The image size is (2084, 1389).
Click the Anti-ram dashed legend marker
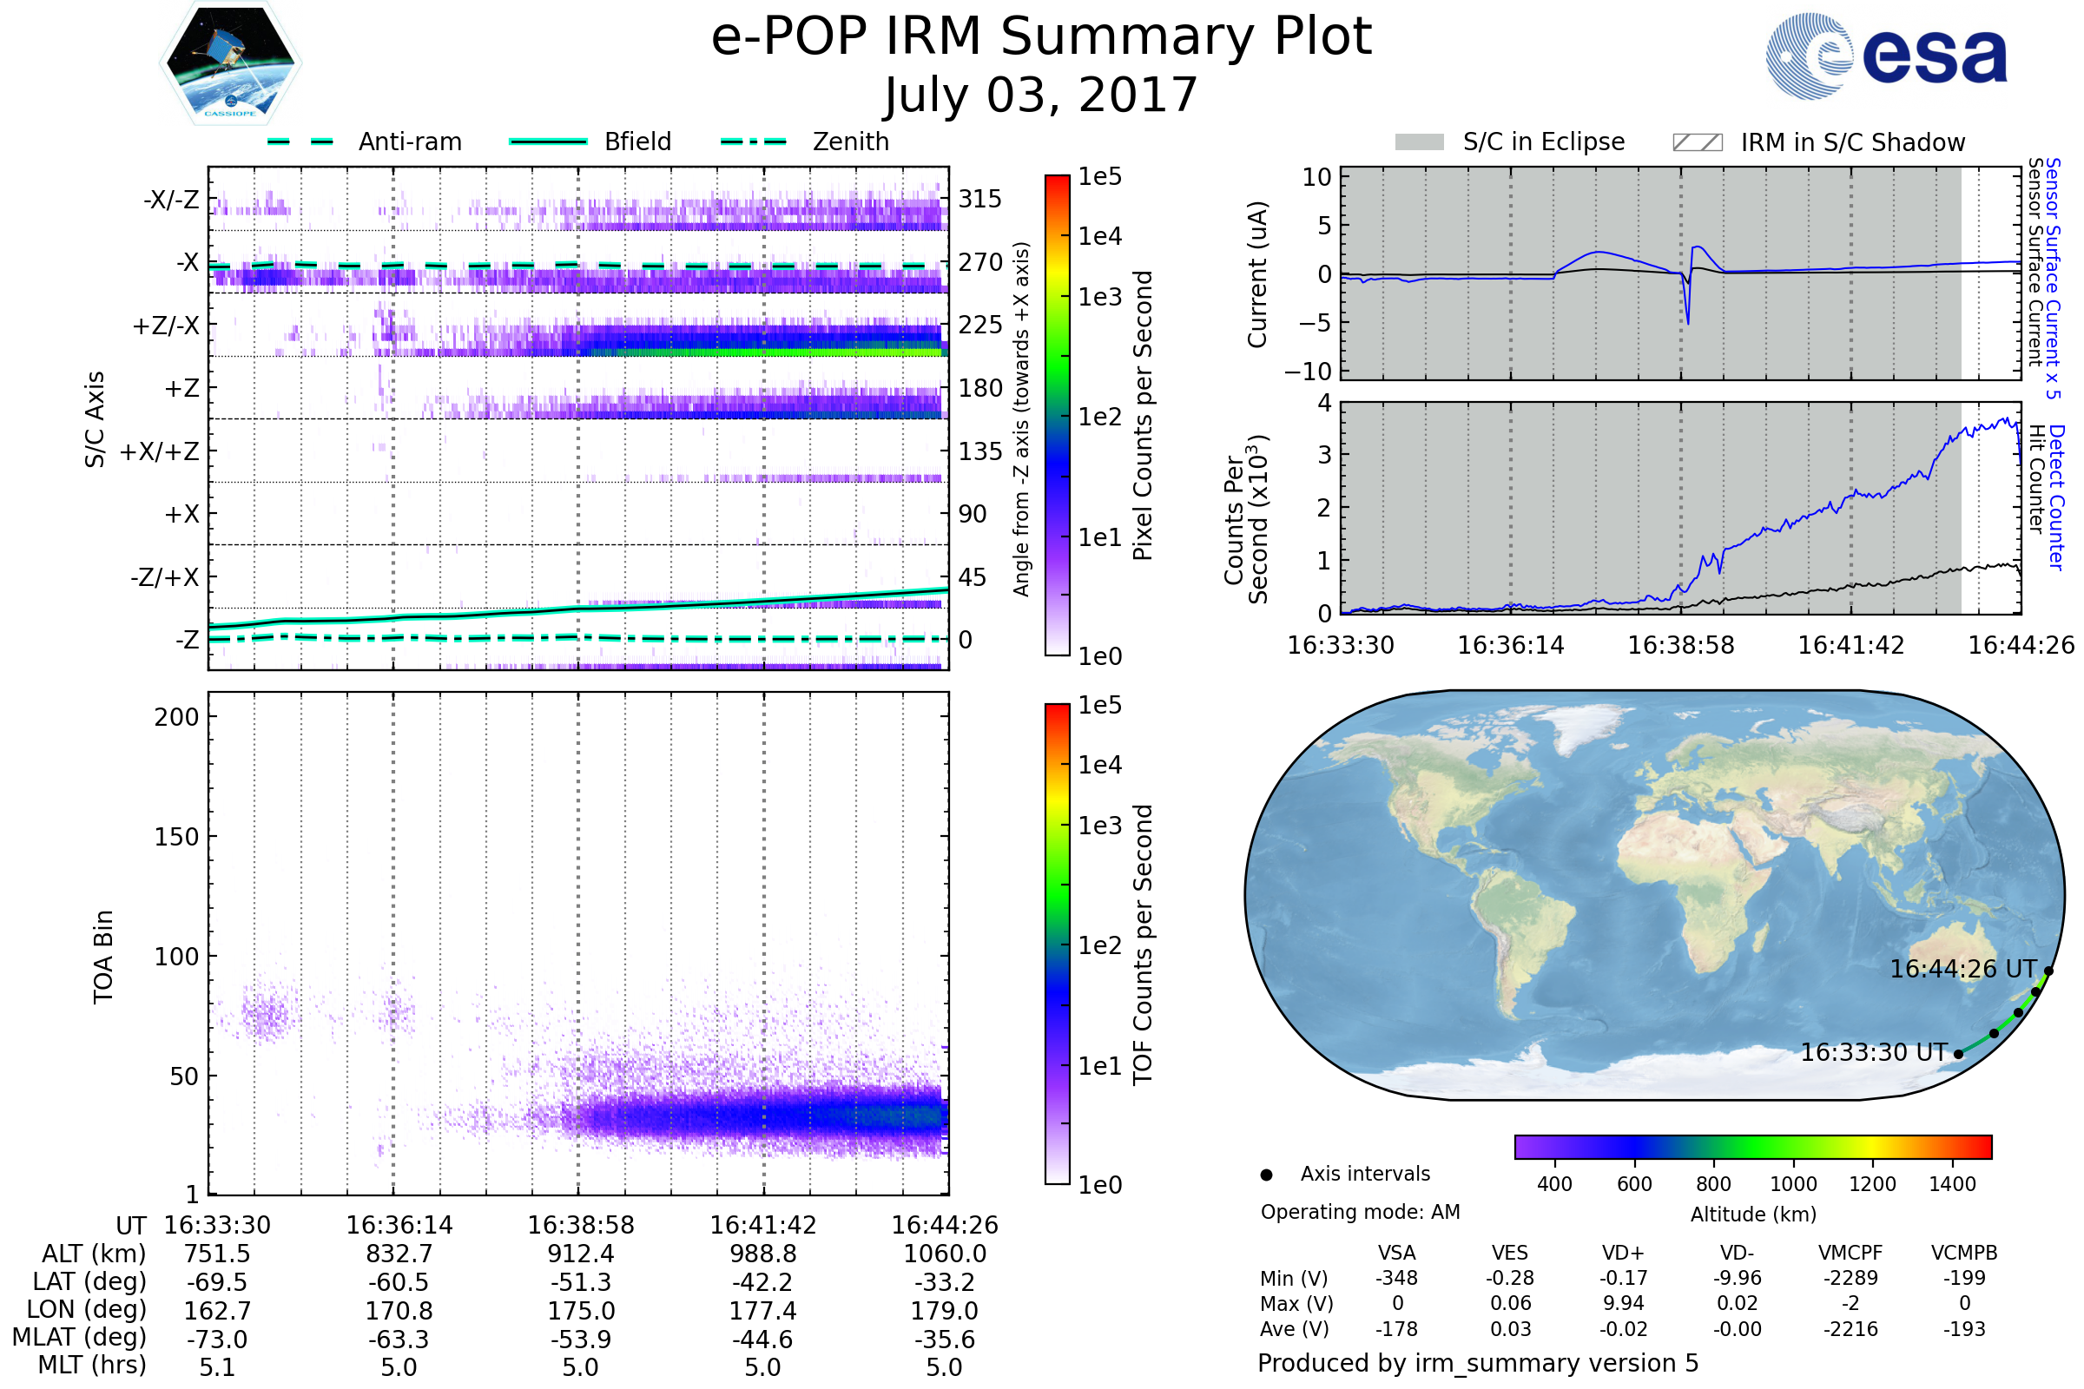pos(300,142)
